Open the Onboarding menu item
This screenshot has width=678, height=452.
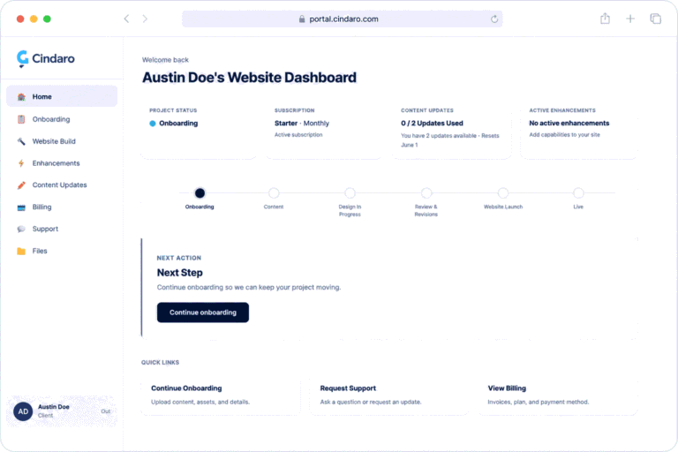tap(62, 119)
